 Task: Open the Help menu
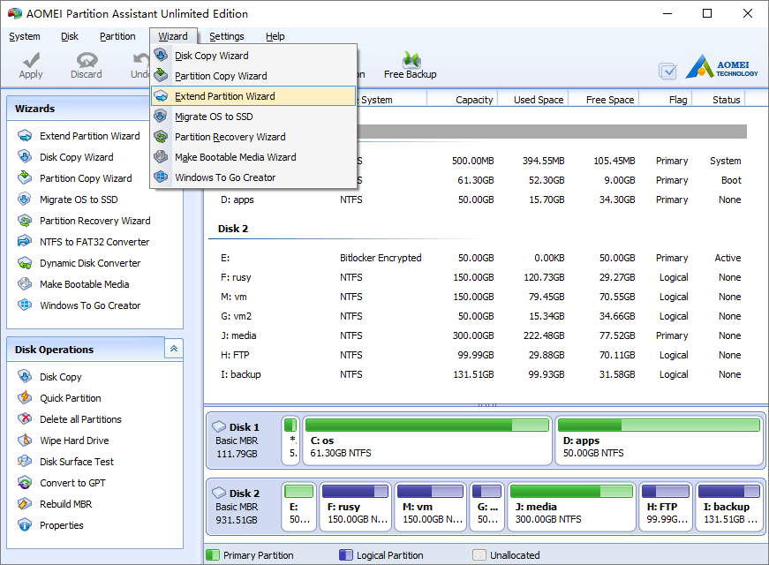(x=275, y=36)
